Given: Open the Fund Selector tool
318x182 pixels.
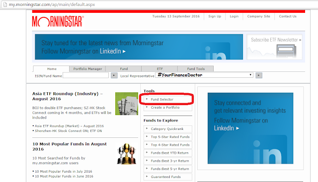Looking at the screenshot, I should coord(168,99).
